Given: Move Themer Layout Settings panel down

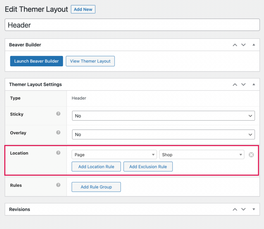Looking at the screenshot, I should (x=243, y=85).
